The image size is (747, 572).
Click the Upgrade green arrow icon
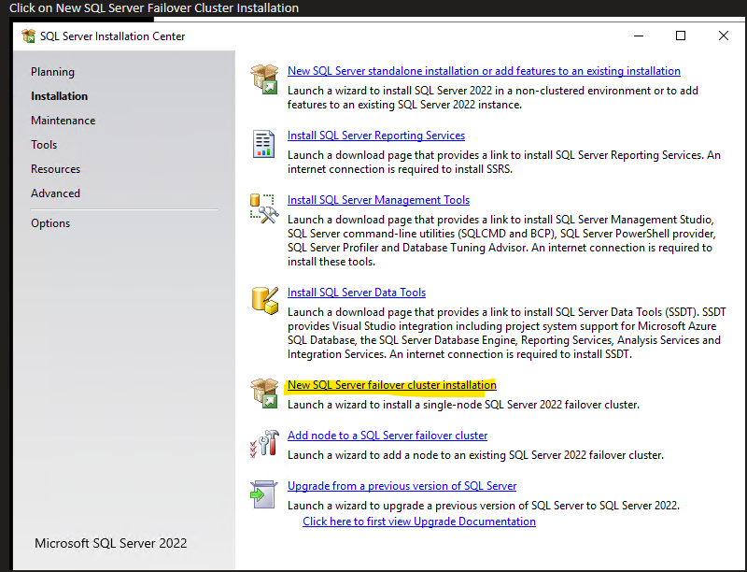263,494
